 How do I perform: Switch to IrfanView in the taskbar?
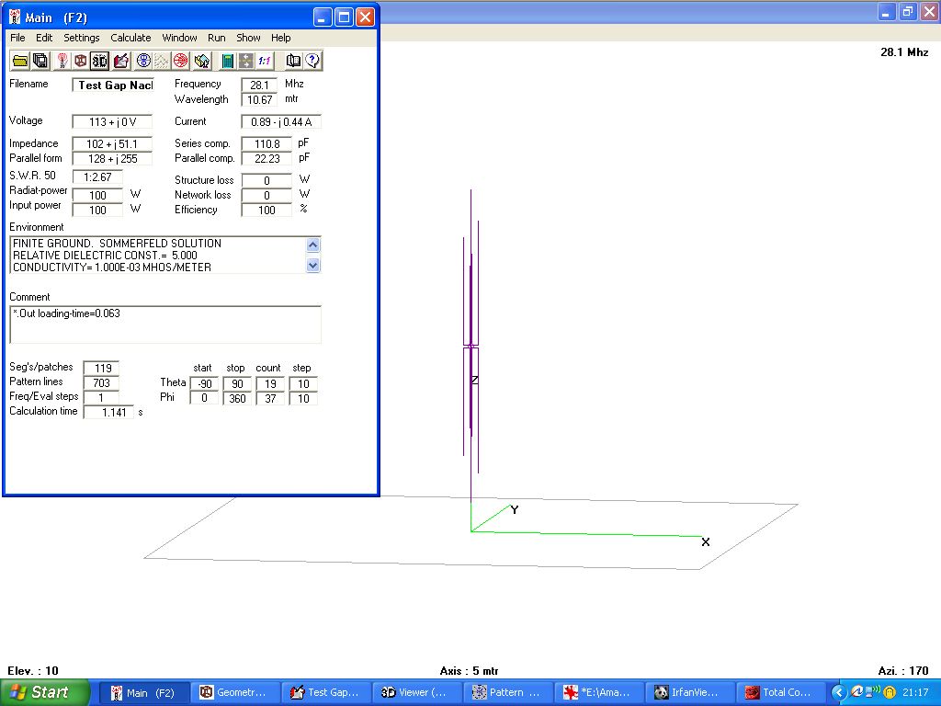point(691,692)
